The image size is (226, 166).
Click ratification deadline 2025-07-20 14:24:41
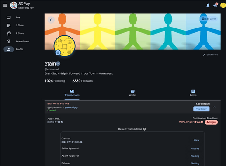pyautogui.click(x=191, y=122)
